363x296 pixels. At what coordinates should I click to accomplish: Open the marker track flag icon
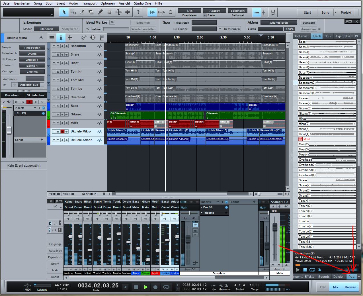coord(102,38)
